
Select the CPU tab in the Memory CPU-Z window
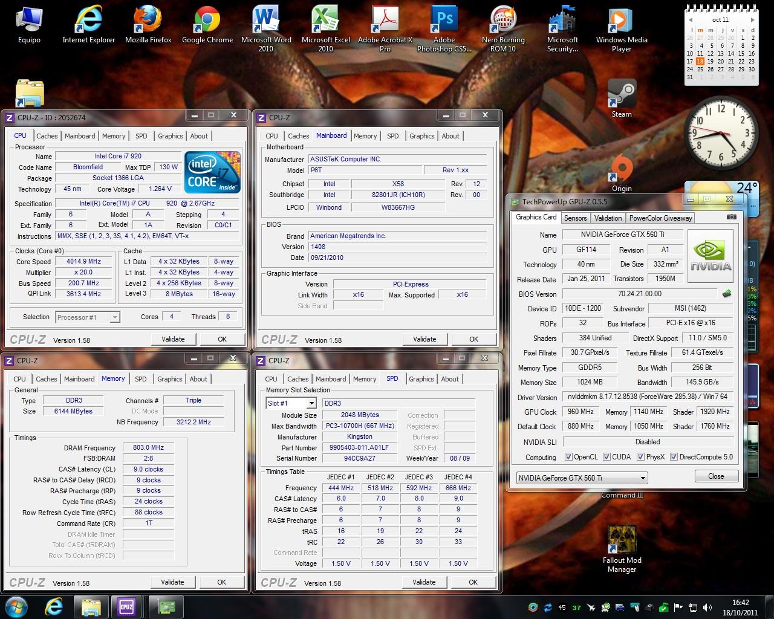pos(20,379)
